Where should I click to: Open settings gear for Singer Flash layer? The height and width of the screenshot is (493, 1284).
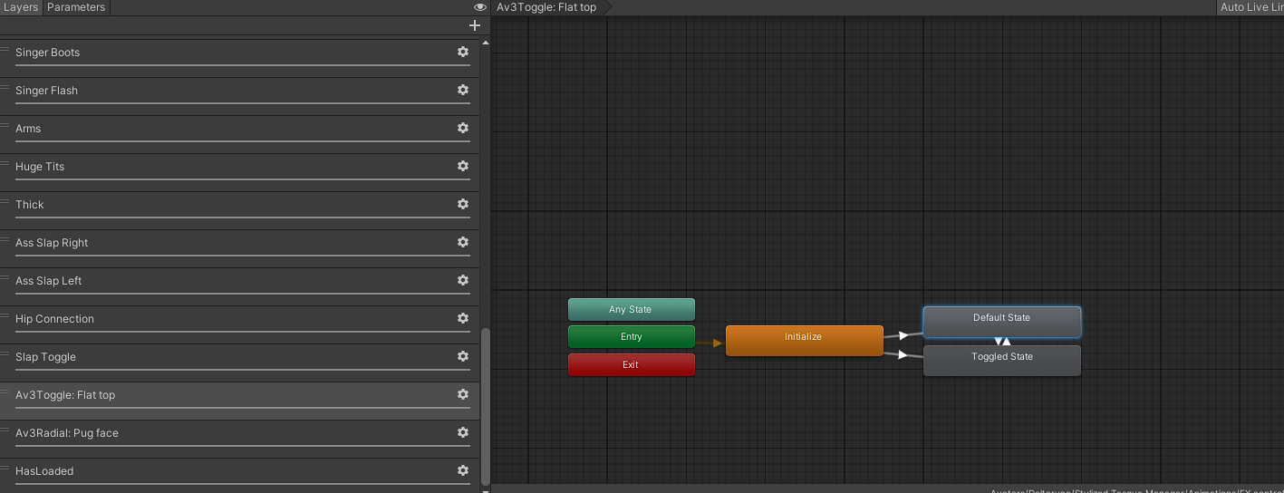coord(463,90)
